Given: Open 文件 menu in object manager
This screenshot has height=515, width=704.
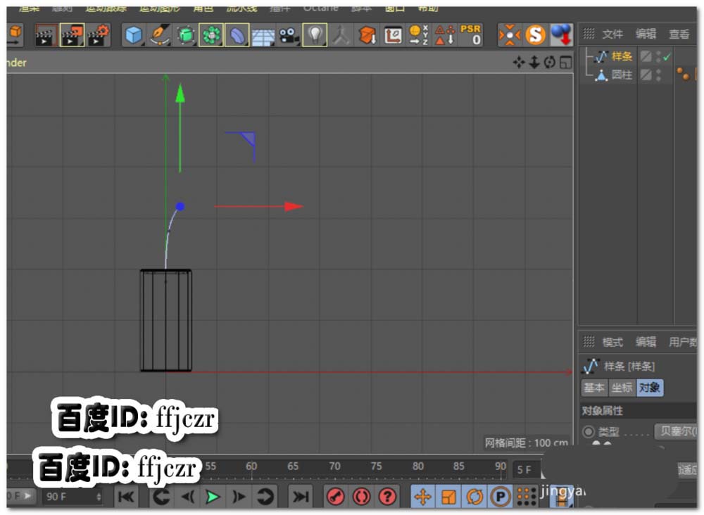Looking at the screenshot, I should click(x=612, y=34).
